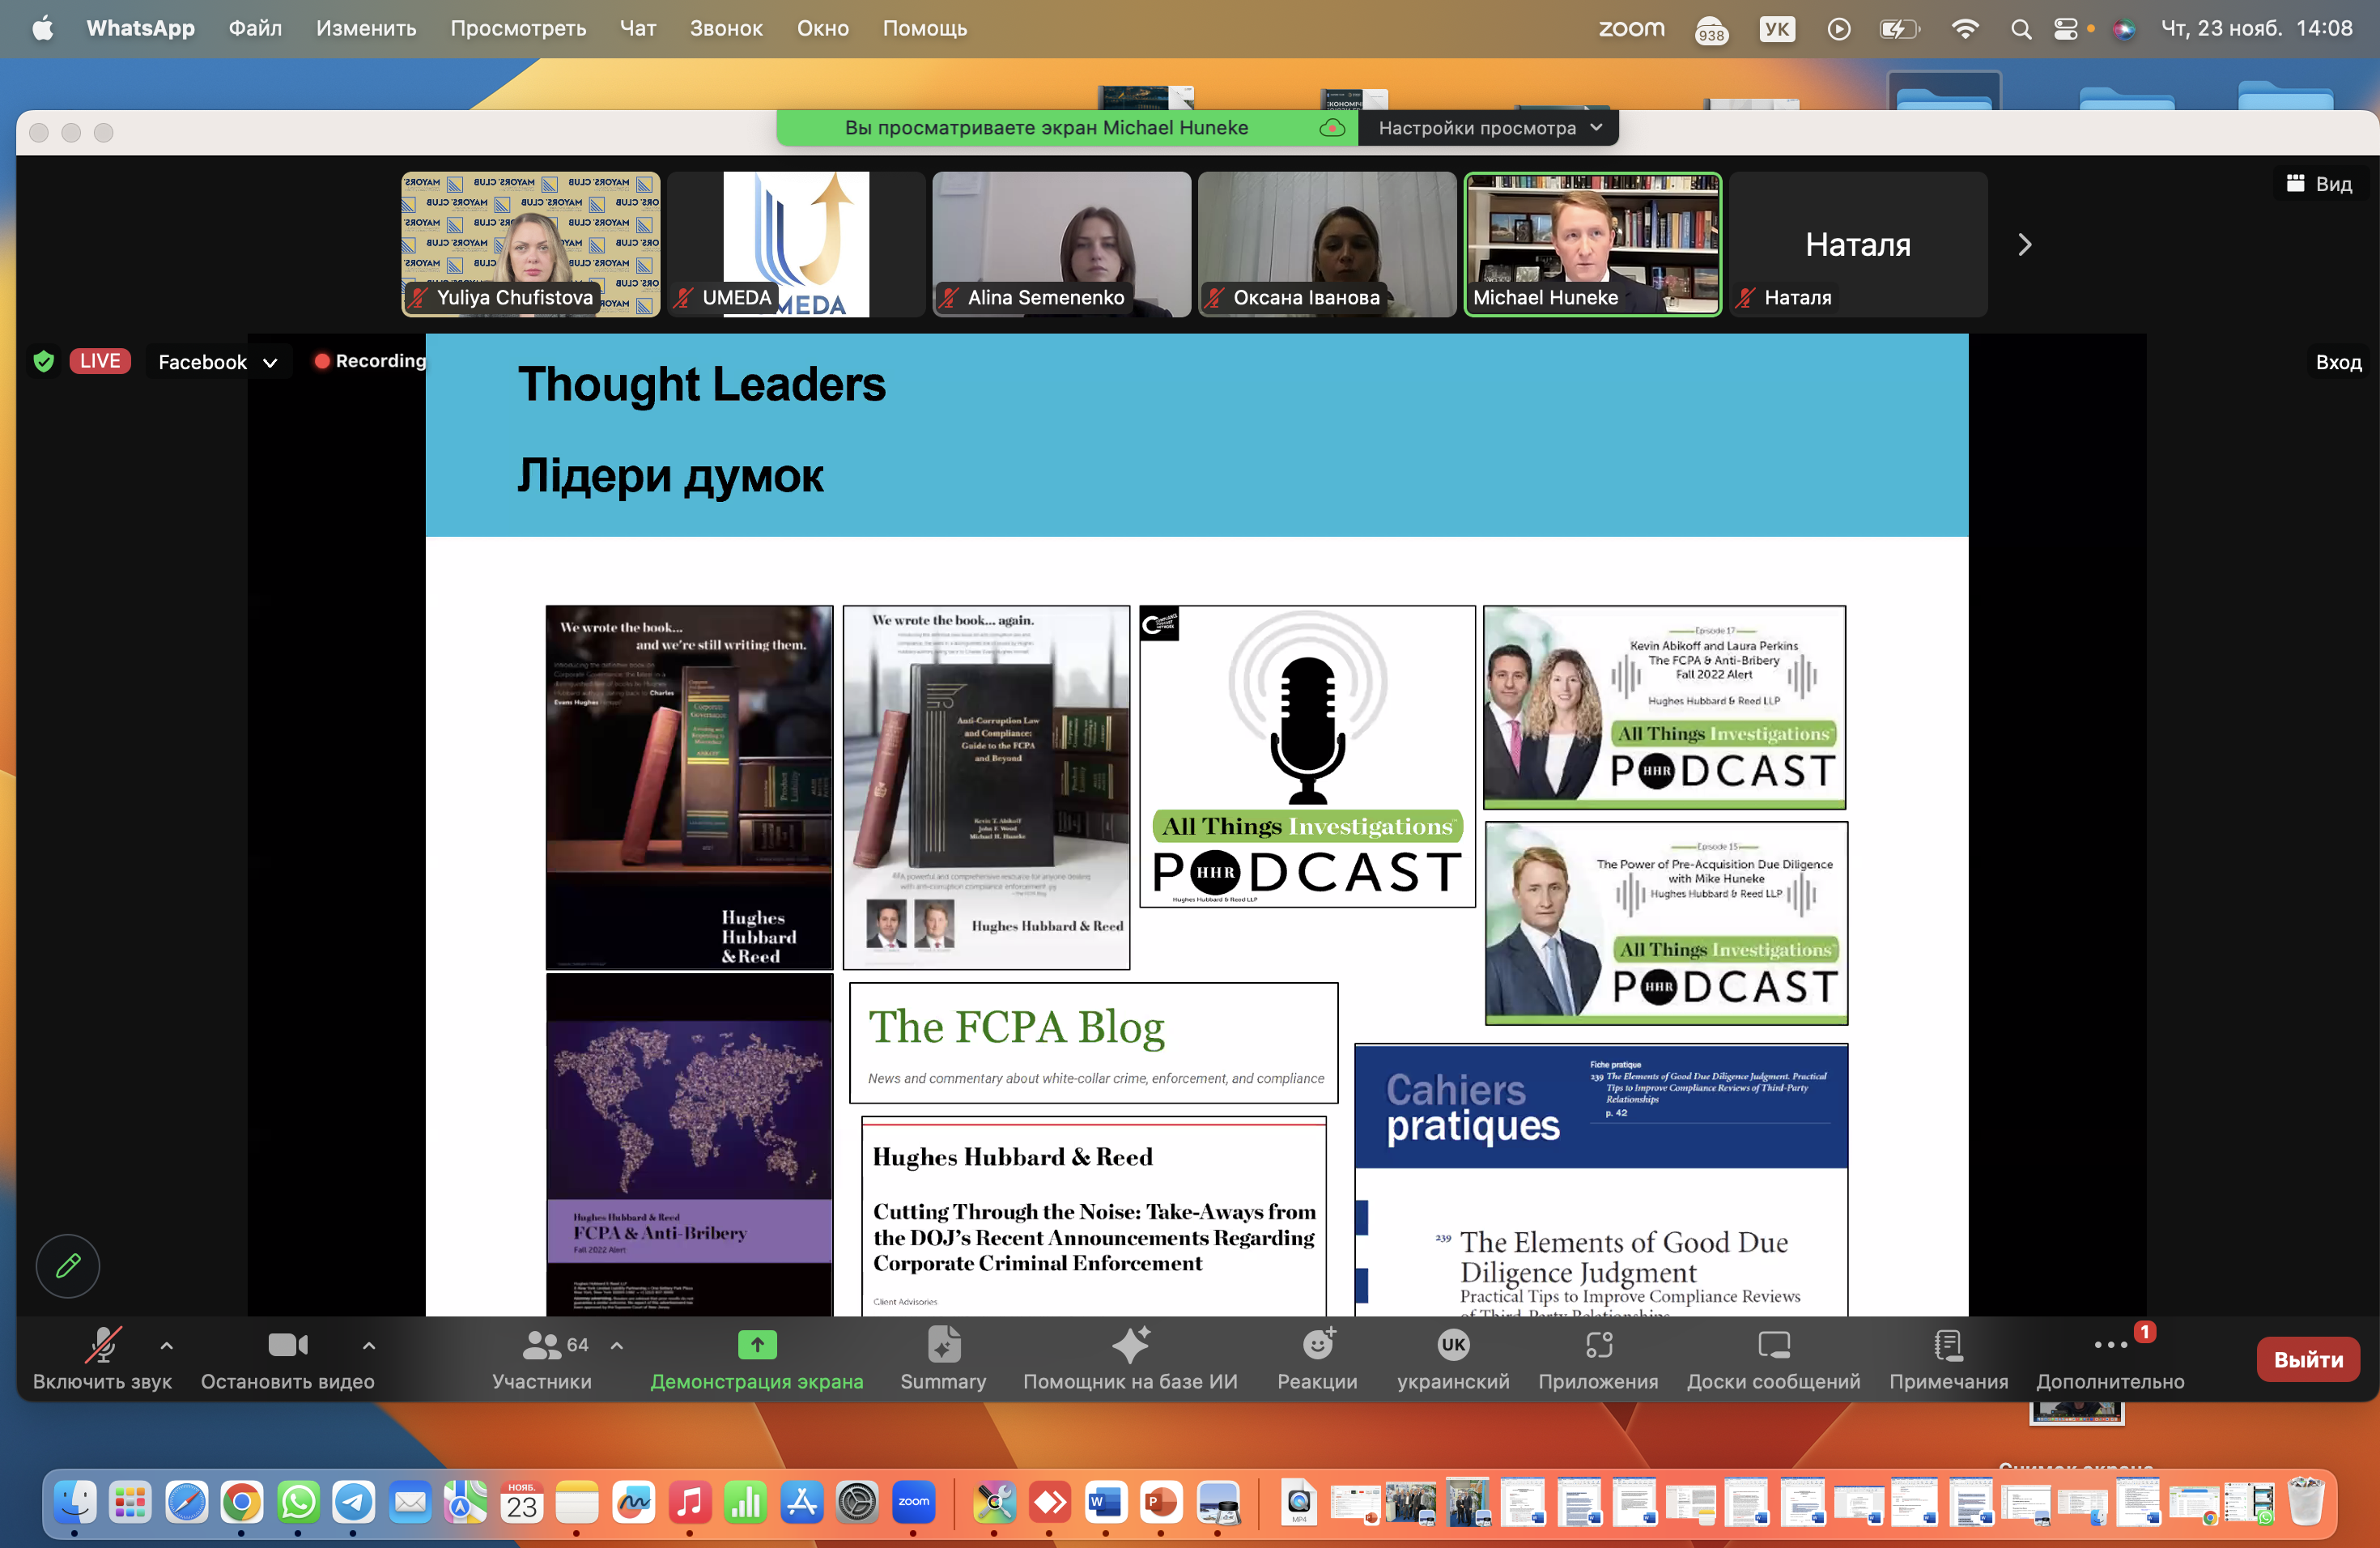This screenshot has height=1548, width=2380.
Task: Open Spotlight search in menu bar
Action: pos(2021,29)
